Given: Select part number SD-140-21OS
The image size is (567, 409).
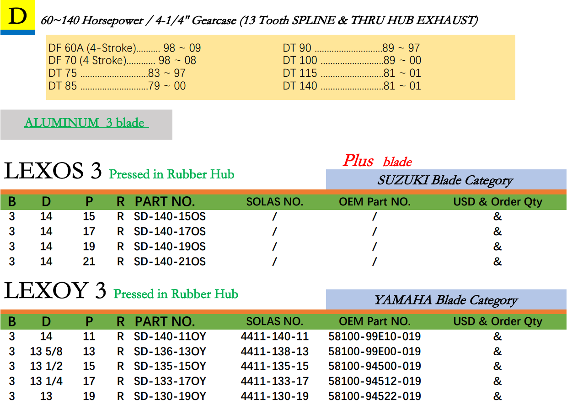Looking at the screenshot, I should (x=170, y=262).
